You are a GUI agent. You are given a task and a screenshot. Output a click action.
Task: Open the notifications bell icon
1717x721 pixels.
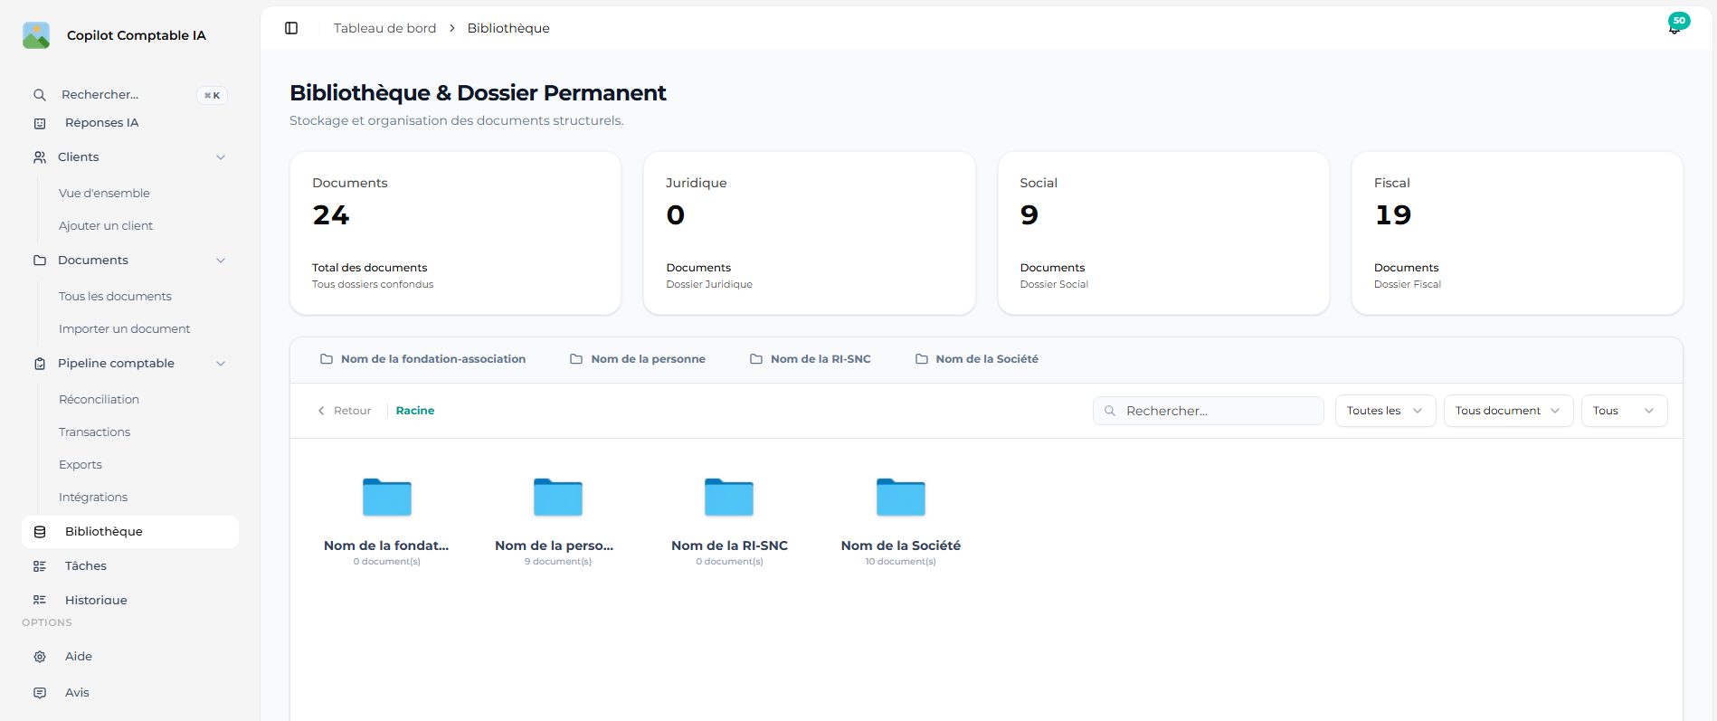pos(1674,29)
